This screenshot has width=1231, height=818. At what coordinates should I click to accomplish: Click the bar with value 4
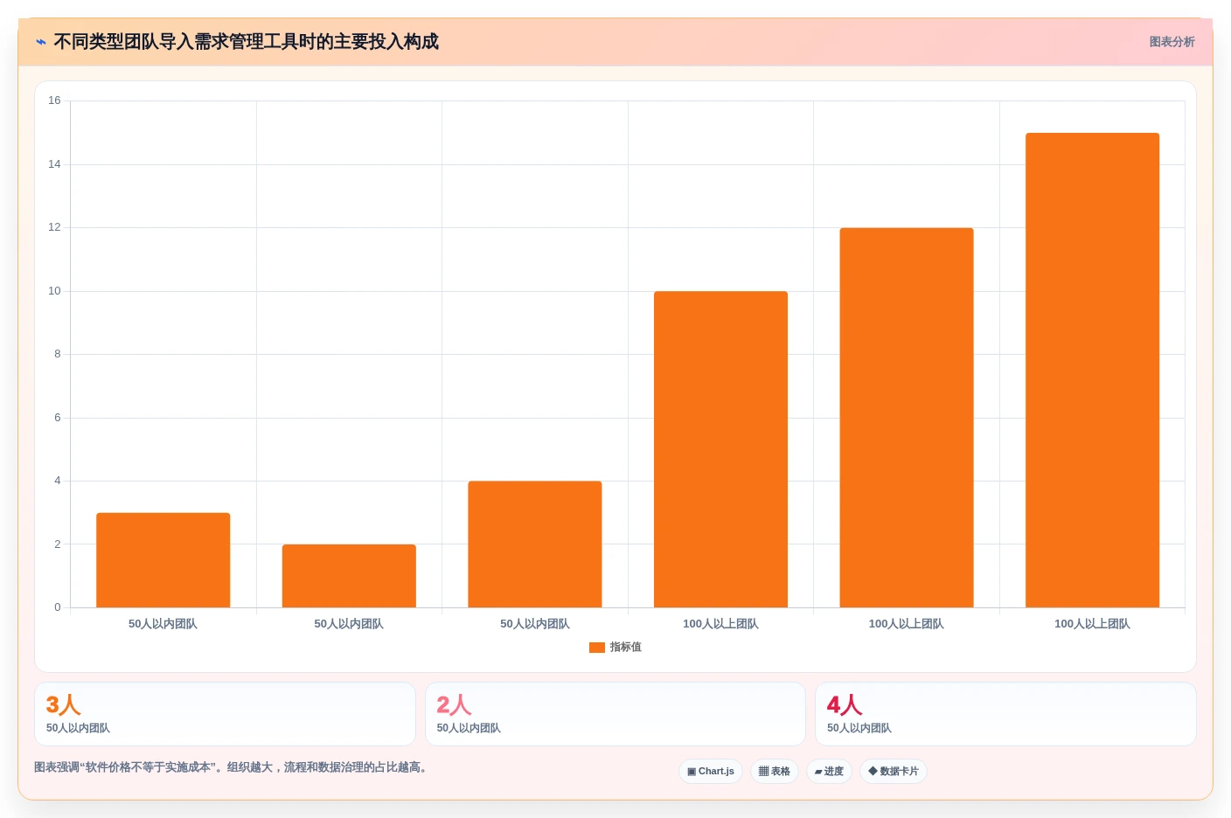point(535,544)
